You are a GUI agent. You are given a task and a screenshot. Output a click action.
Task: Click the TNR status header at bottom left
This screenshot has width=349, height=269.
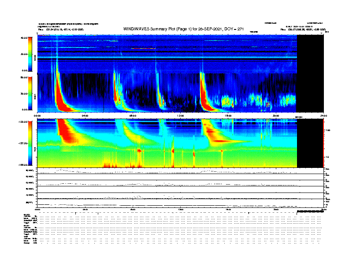[x=26, y=236]
